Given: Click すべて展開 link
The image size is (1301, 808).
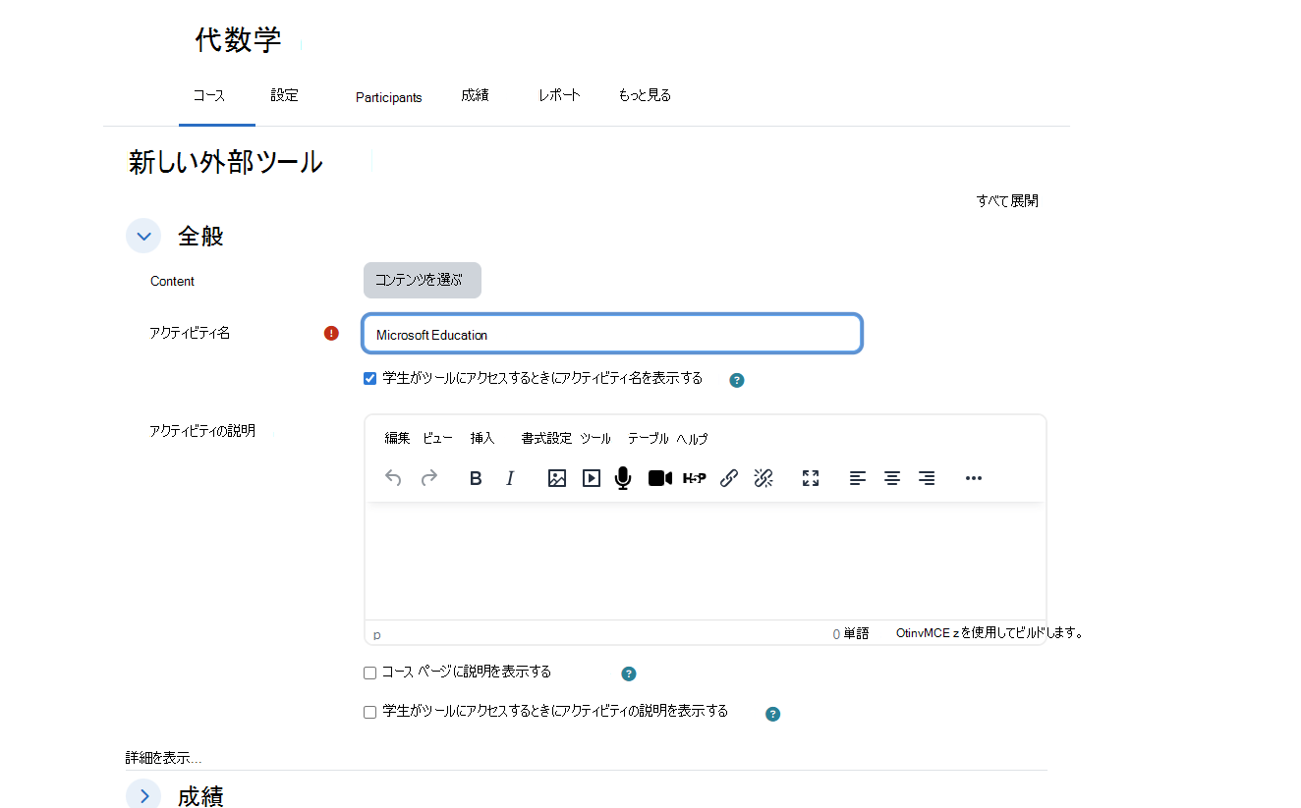Looking at the screenshot, I should (x=1007, y=200).
